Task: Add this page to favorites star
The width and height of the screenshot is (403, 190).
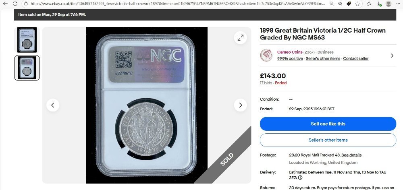Action: (x=357, y=4)
